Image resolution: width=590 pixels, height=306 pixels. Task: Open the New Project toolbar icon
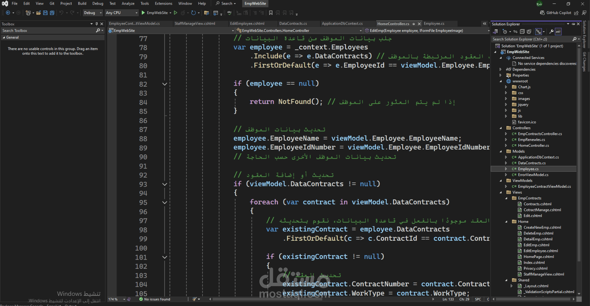tap(28, 13)
